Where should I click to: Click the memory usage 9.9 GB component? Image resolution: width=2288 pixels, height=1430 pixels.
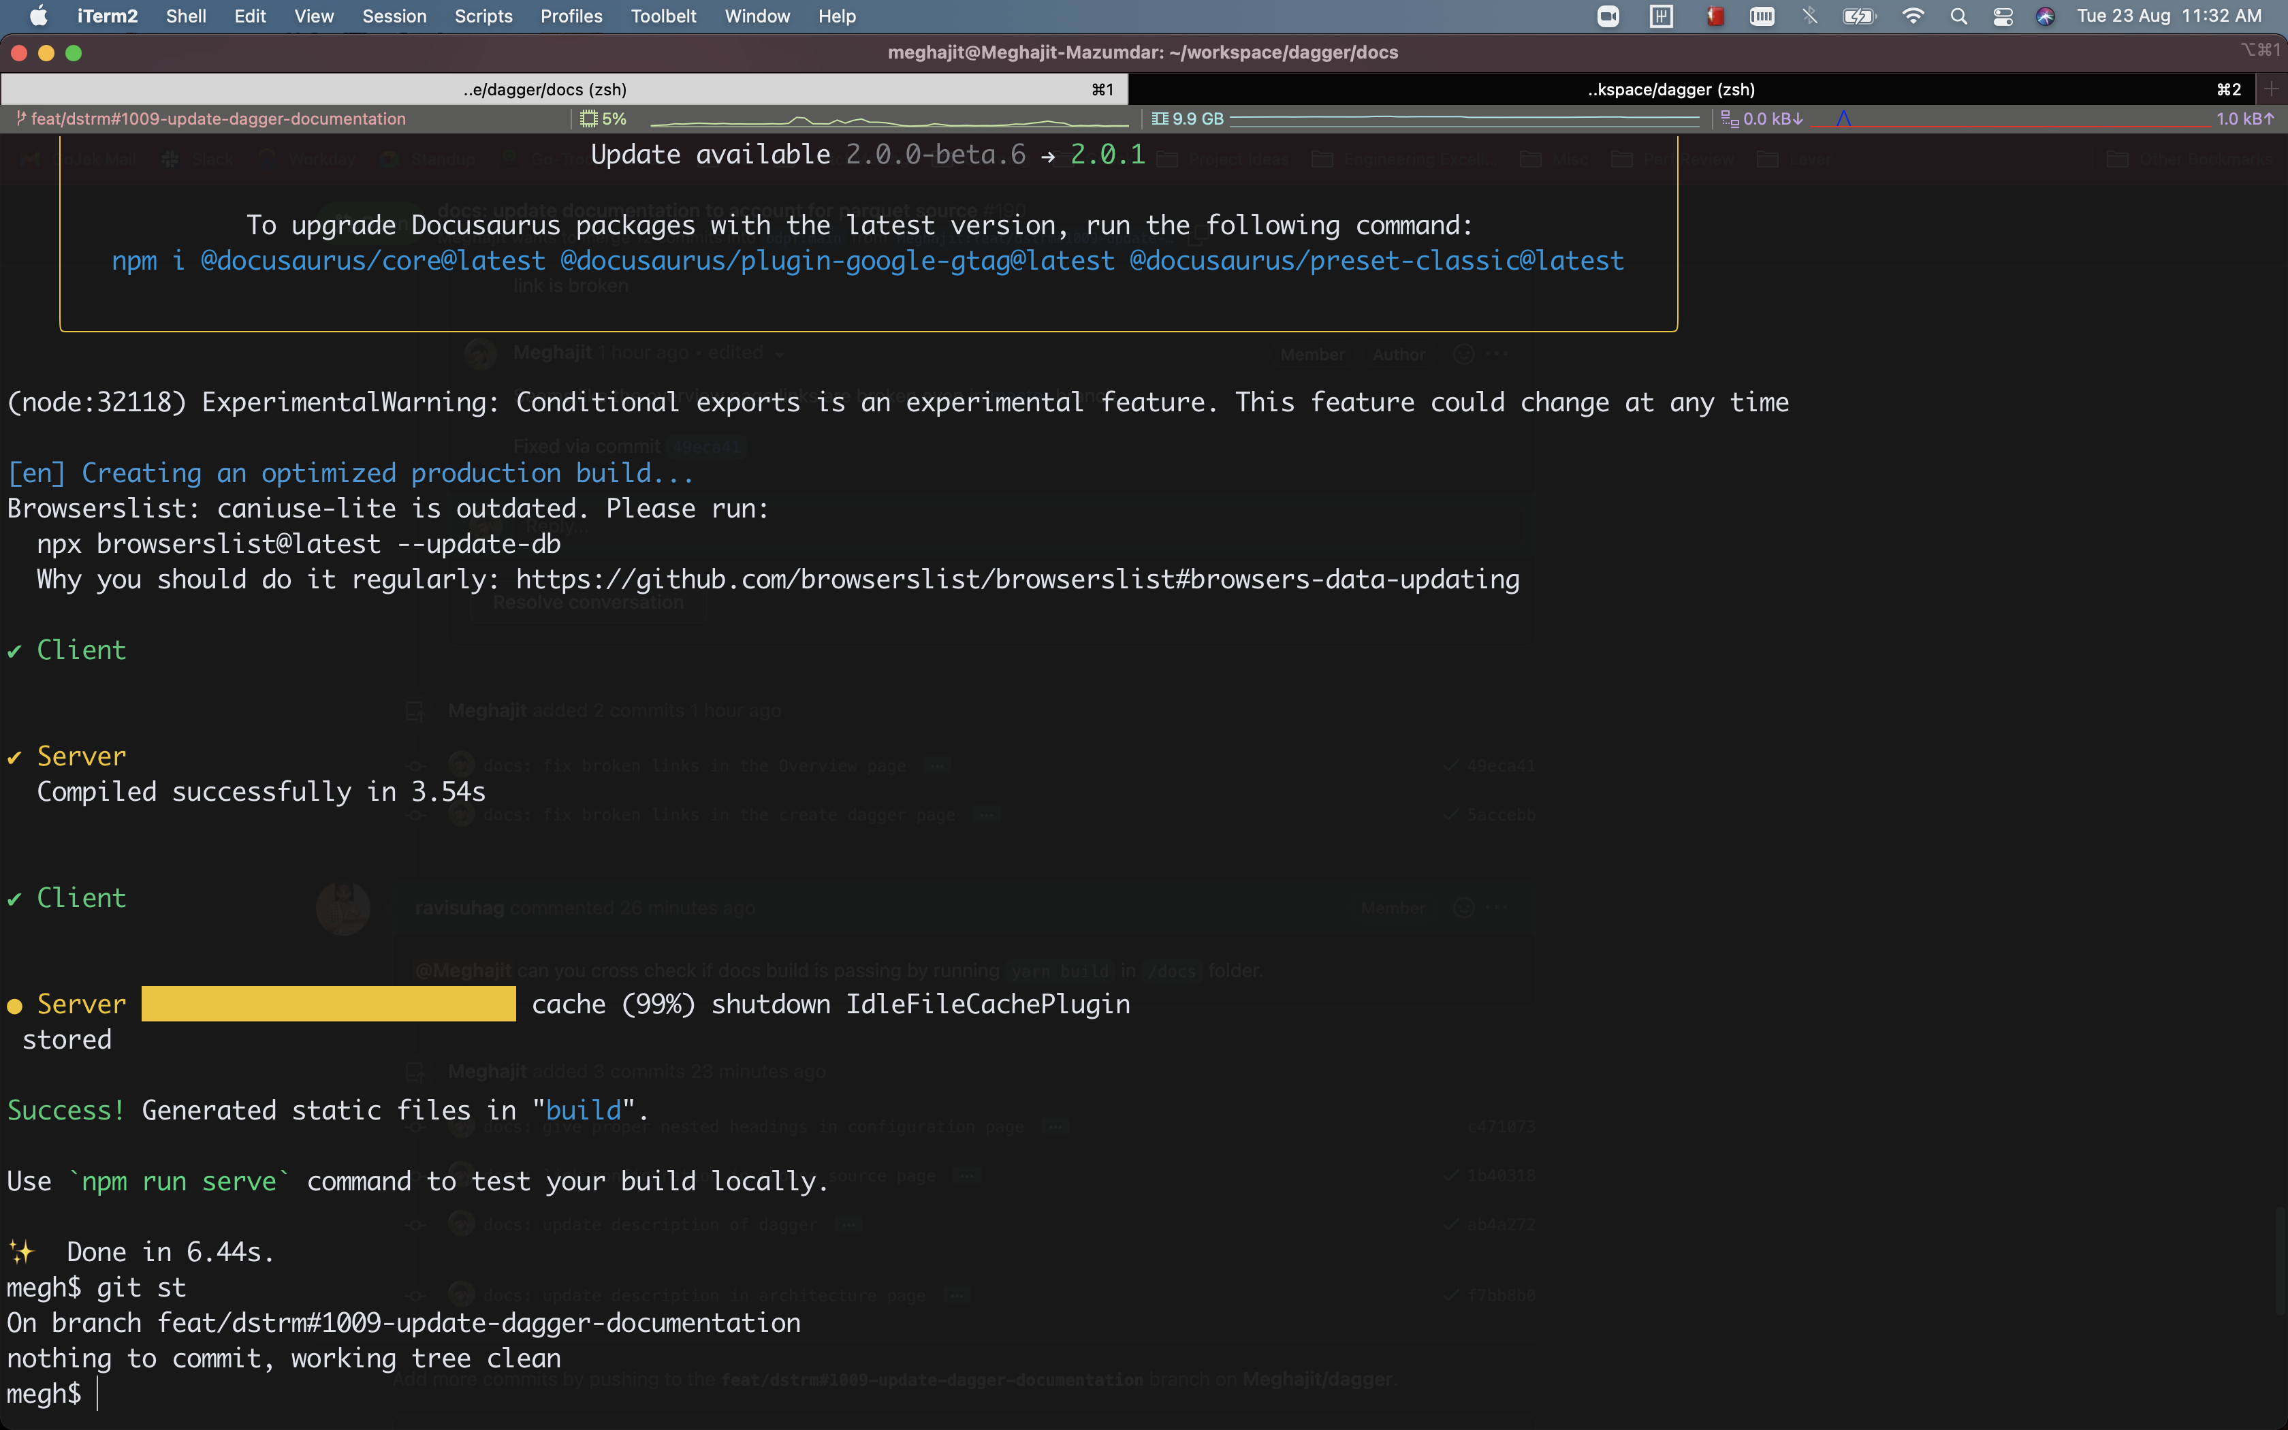[1188, 119]
